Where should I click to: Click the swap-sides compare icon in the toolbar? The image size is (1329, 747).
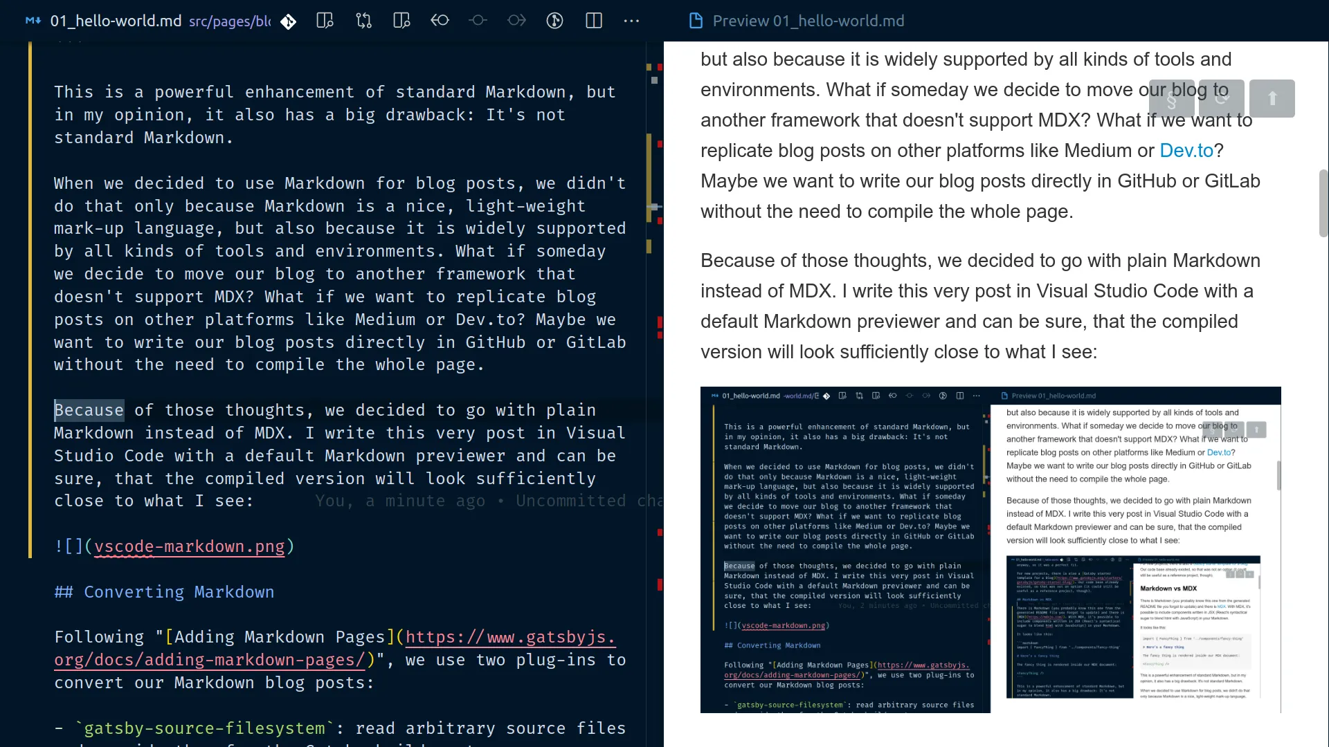pyautogui.click(x=363, y=21)
